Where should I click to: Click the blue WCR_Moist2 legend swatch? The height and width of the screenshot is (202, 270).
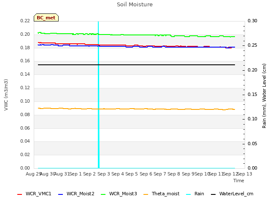(61, 194)
